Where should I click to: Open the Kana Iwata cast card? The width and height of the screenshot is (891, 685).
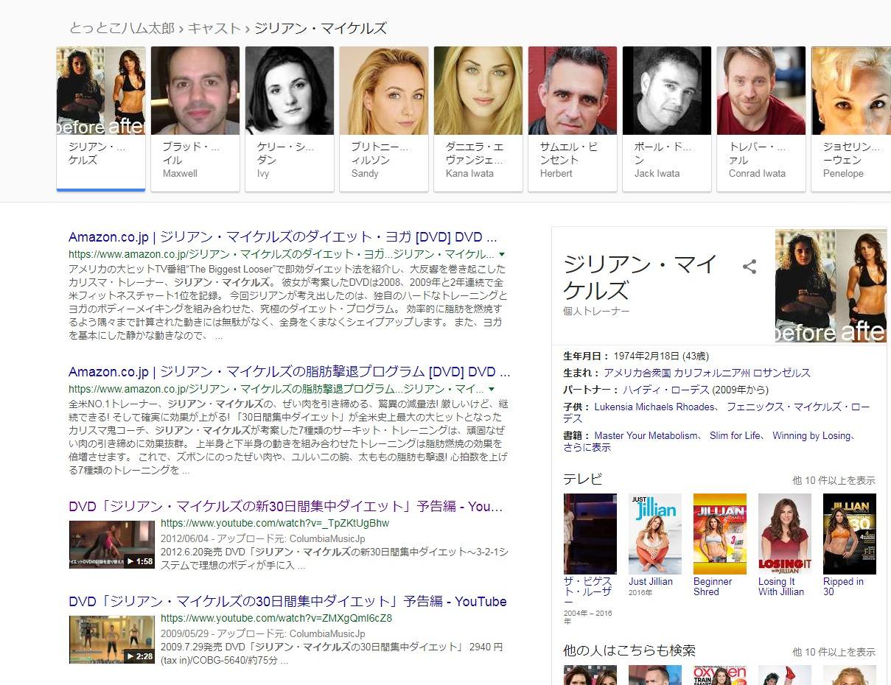coord(478,119)
